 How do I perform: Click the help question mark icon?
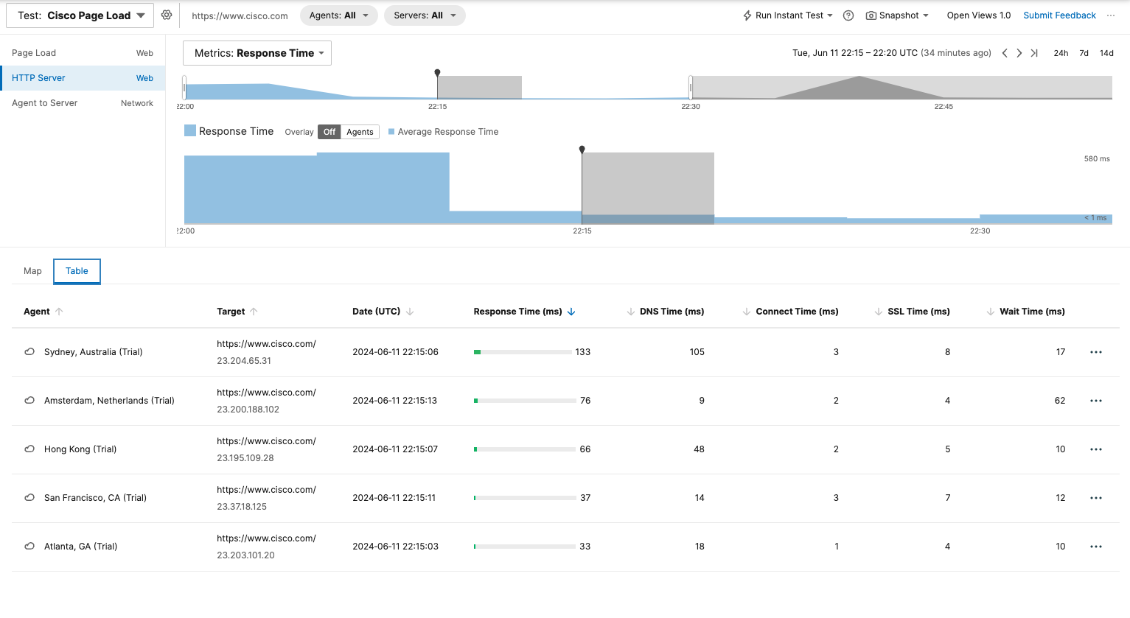[x=848, y=15]
